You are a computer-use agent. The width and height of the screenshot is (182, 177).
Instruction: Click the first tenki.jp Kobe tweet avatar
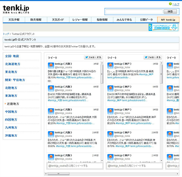tap(110, 66)
